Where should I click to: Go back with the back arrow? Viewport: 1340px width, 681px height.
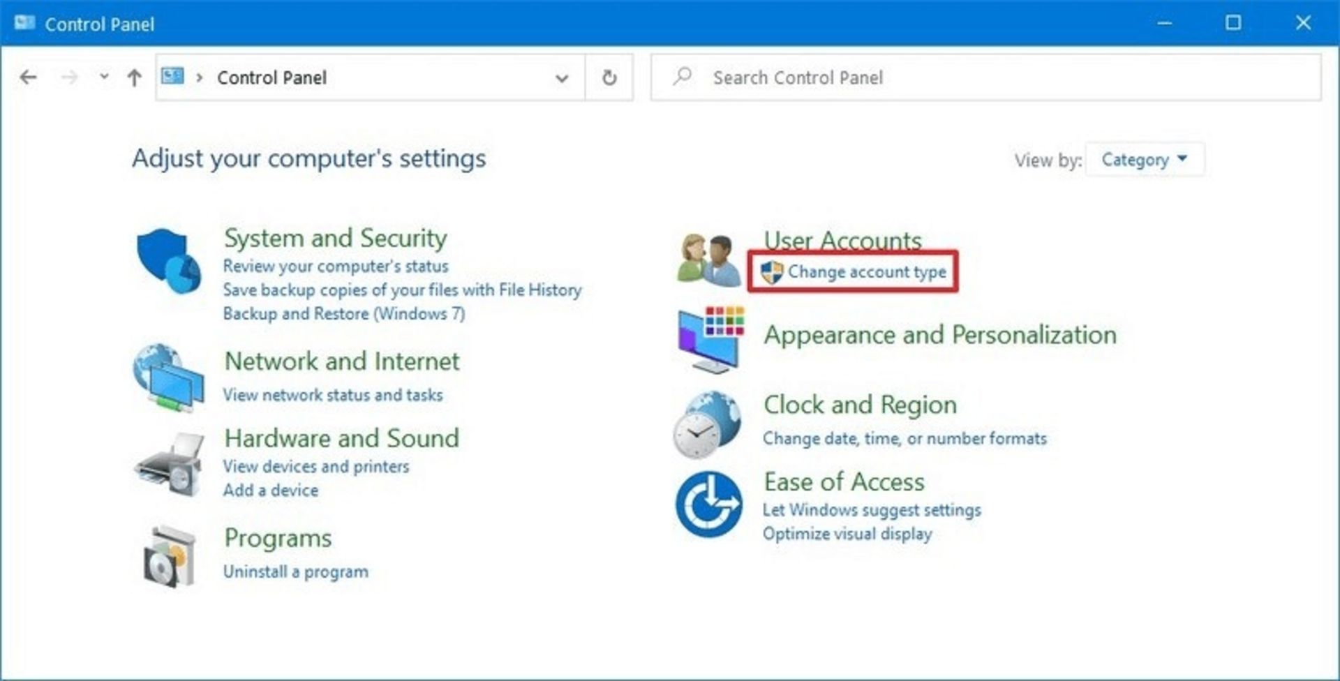pyautogui.click(x=28, y=77)
